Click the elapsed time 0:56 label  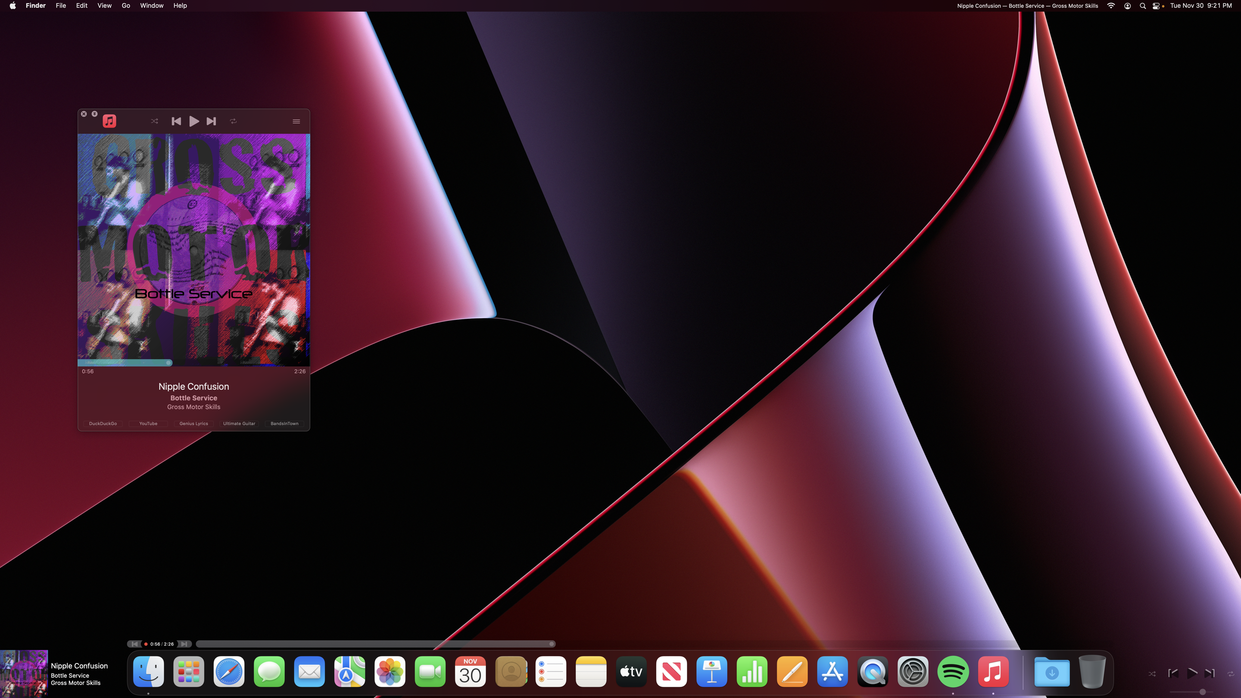(x=87, y=371)
